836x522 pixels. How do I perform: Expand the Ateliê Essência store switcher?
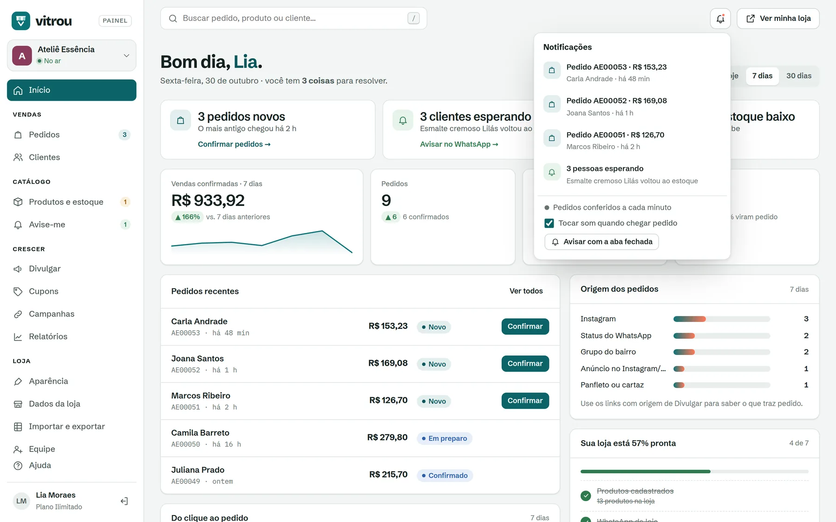coord(72,55)
